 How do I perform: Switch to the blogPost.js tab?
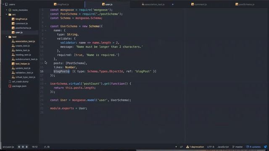point(61,5)
